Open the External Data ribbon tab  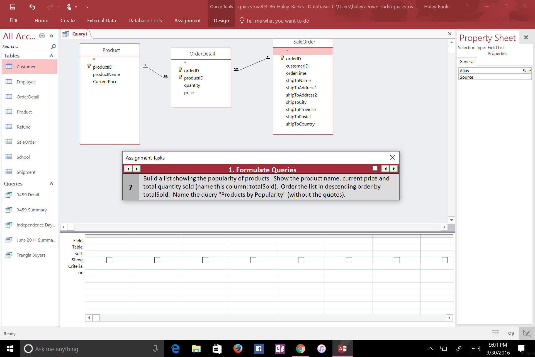pyautogui.click(x=101, y=21)
